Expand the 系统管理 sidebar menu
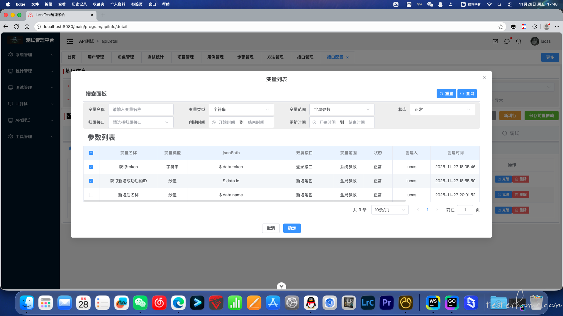Screen dimensions: 563x316 coord(31,55)
